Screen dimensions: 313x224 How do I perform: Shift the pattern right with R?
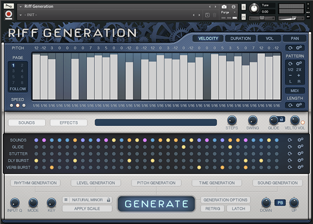point(299,81)
